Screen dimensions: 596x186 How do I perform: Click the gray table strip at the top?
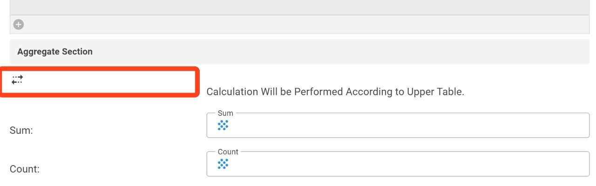click(x=299, y=7)
